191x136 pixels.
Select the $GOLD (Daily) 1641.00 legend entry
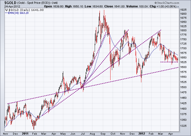pos(24,10)
